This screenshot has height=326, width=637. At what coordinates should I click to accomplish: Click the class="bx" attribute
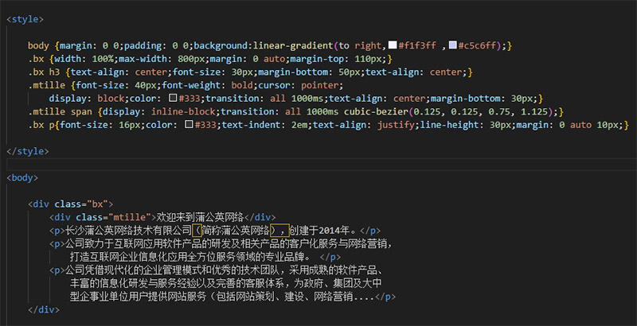point(81,204)
